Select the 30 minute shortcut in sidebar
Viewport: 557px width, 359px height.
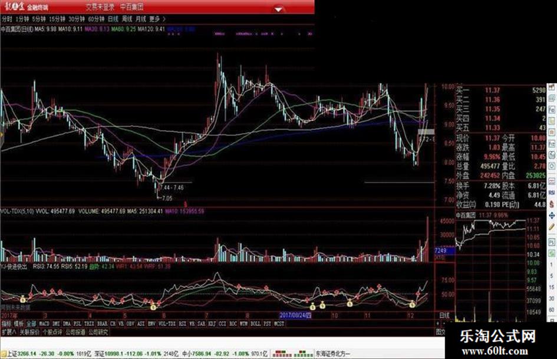pos(552,299)
